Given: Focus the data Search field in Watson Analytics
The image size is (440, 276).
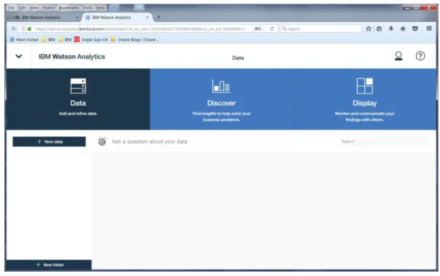Looking at the screenshot, I should pos(384,141).
